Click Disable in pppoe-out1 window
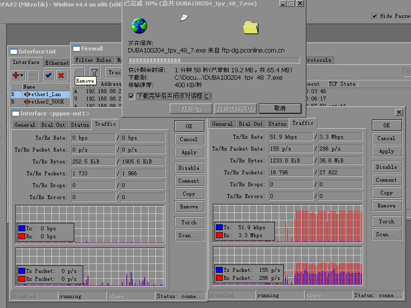411x308 pixels. tap(189, 168)
